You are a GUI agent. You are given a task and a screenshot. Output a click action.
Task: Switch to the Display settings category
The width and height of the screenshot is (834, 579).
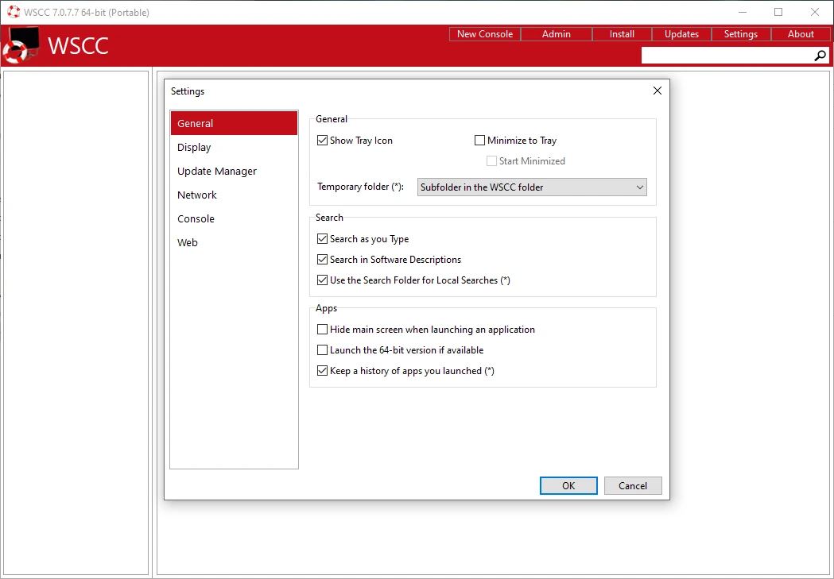coord(195,148)
